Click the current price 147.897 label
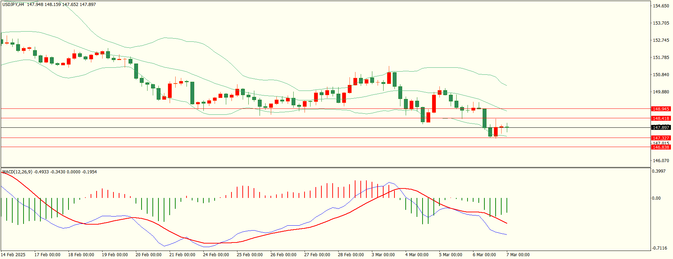Screen dimensions: 673x259 (x=661, y=128)
